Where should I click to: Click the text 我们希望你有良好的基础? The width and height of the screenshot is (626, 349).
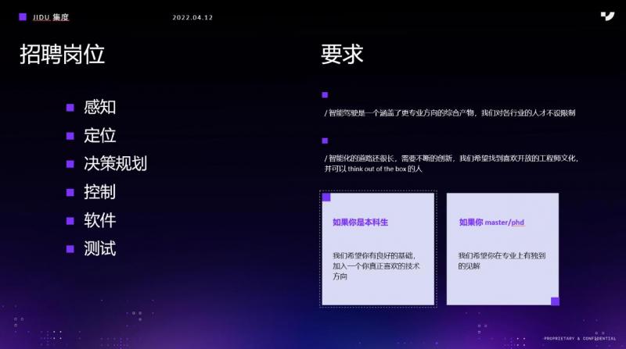(376, 265)
